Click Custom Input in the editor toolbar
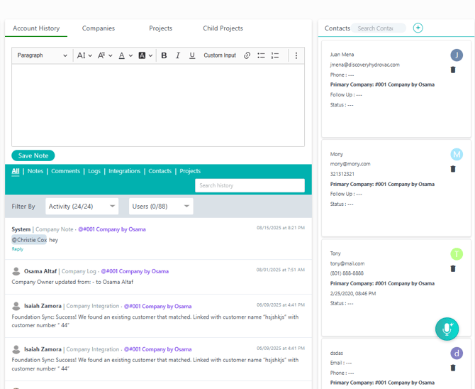The image size is (475, 389). (x=220, y=55)
